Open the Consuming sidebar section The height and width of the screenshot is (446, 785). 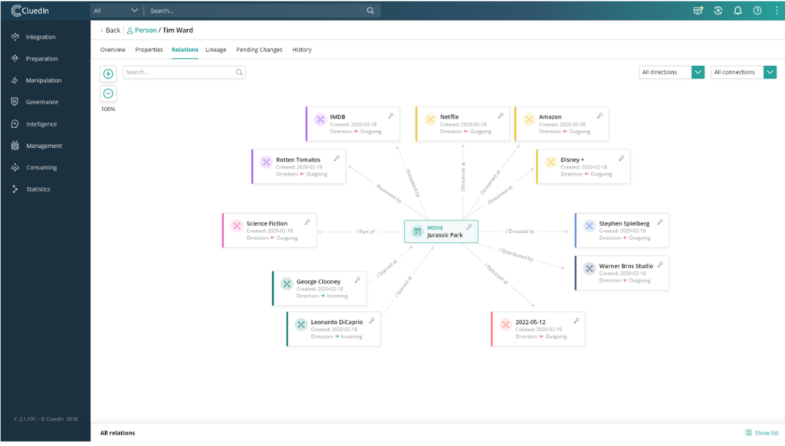coord(34,168)
